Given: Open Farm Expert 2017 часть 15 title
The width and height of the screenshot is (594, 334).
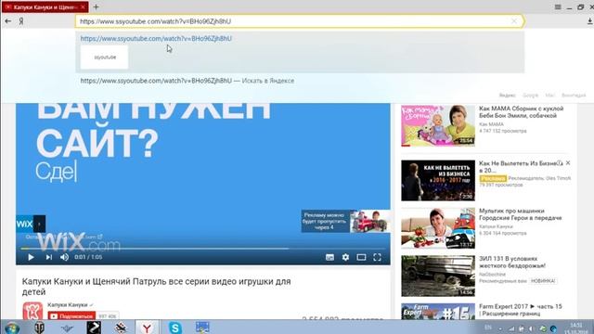Looking at the screenshot, I should pyautogui.click(x=520, y=310).
